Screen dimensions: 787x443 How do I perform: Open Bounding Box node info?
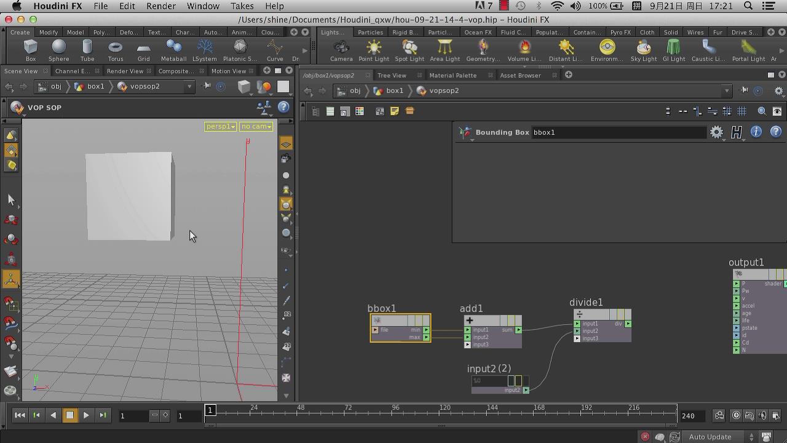click(756, 132)
